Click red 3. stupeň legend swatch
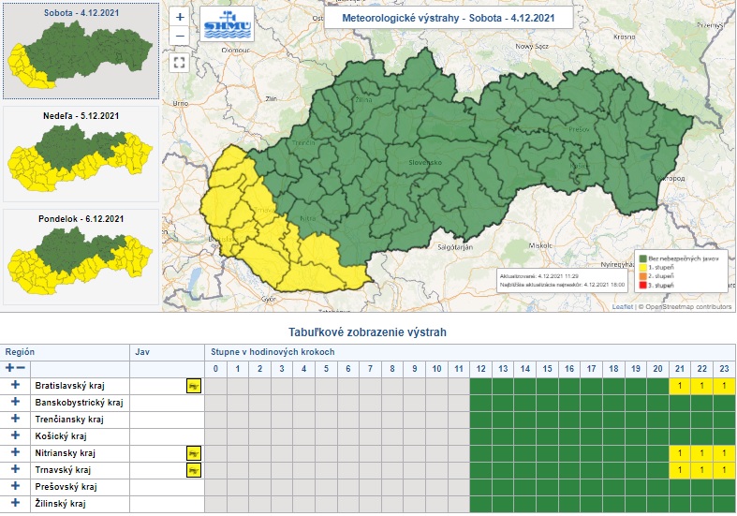The height and width of the screenshot is (516, 737). click(643, 286)
